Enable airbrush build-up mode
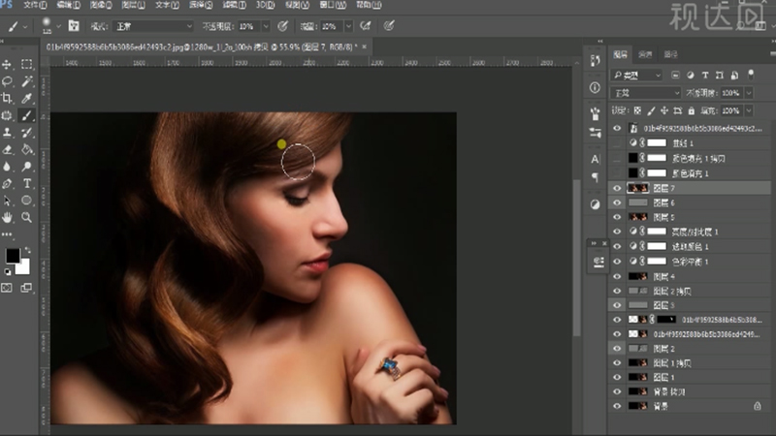 pyautogui.click(x=366, y=26)
